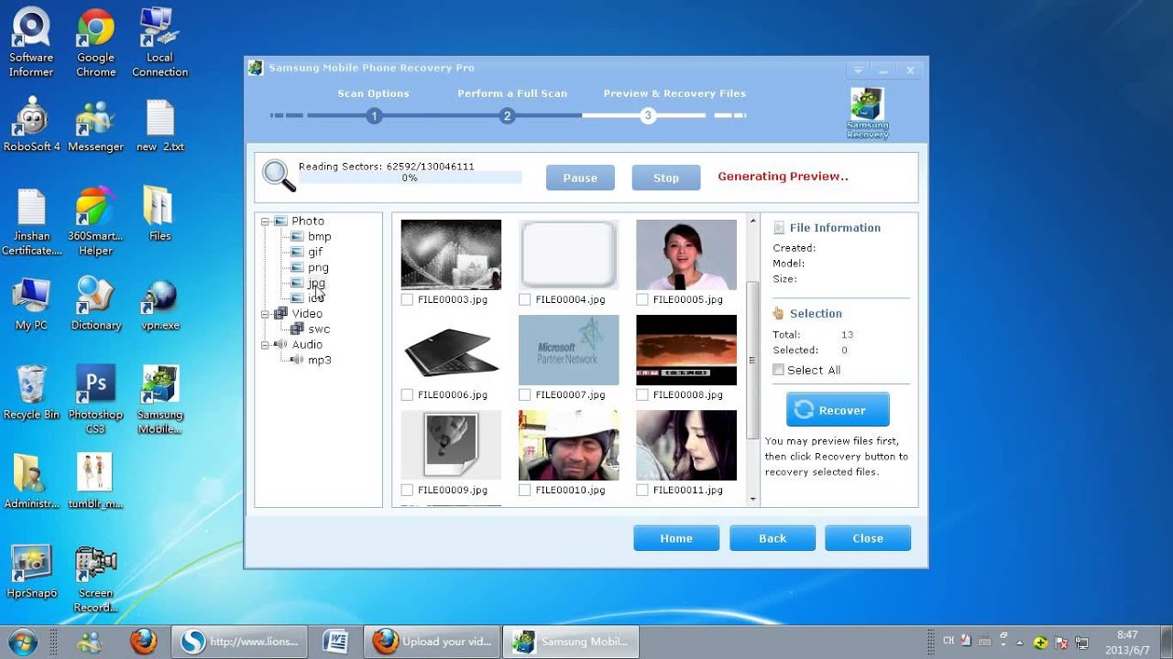Click the Back button
This screenshot has width=1173, height=659.
coord(773,538)
